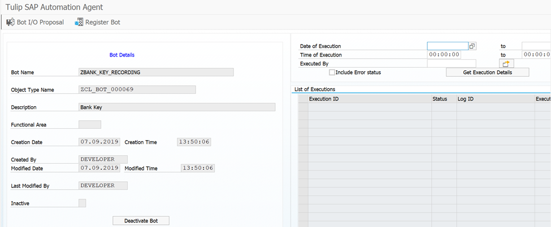
Task: Click the Last Modified By label
Action: [x=30, y=186]
